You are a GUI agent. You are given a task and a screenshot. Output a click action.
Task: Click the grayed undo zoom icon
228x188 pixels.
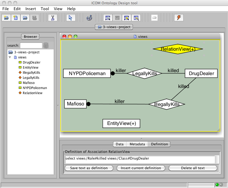click(x=117, y=18)
